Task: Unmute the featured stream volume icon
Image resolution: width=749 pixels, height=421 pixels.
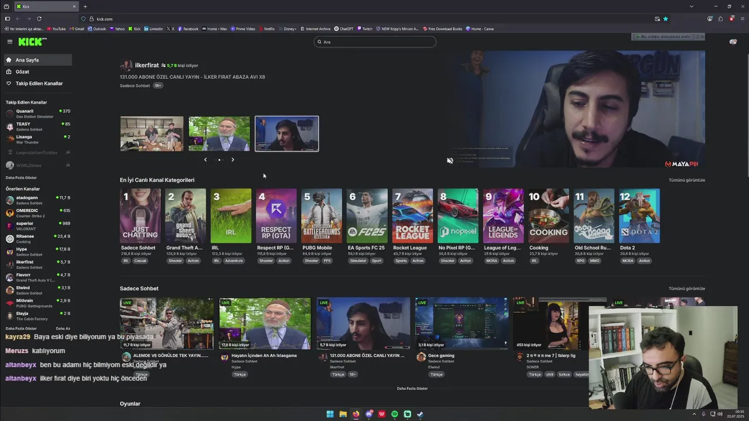Action: tap(450, 161)
